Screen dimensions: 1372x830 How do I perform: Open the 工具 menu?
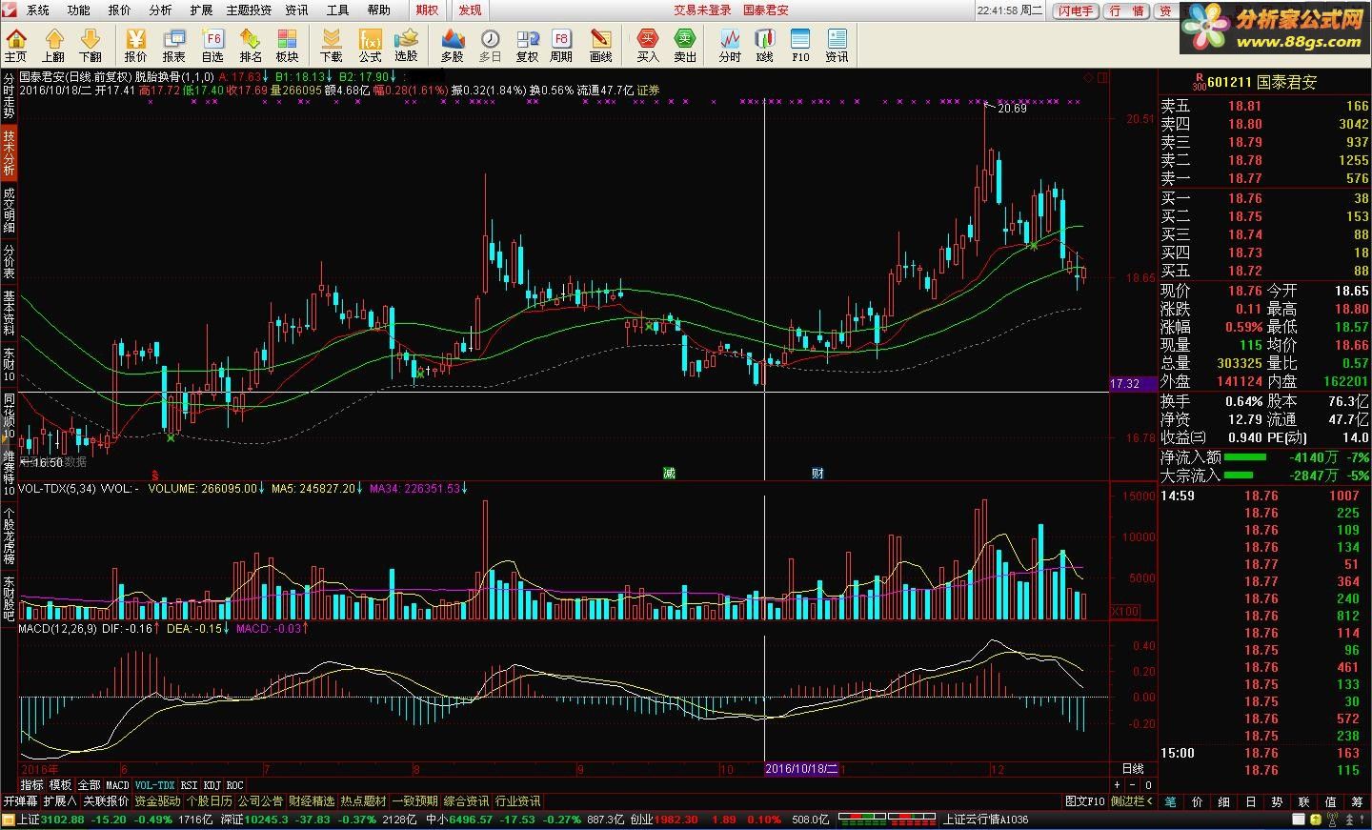[x=338, y=10]
